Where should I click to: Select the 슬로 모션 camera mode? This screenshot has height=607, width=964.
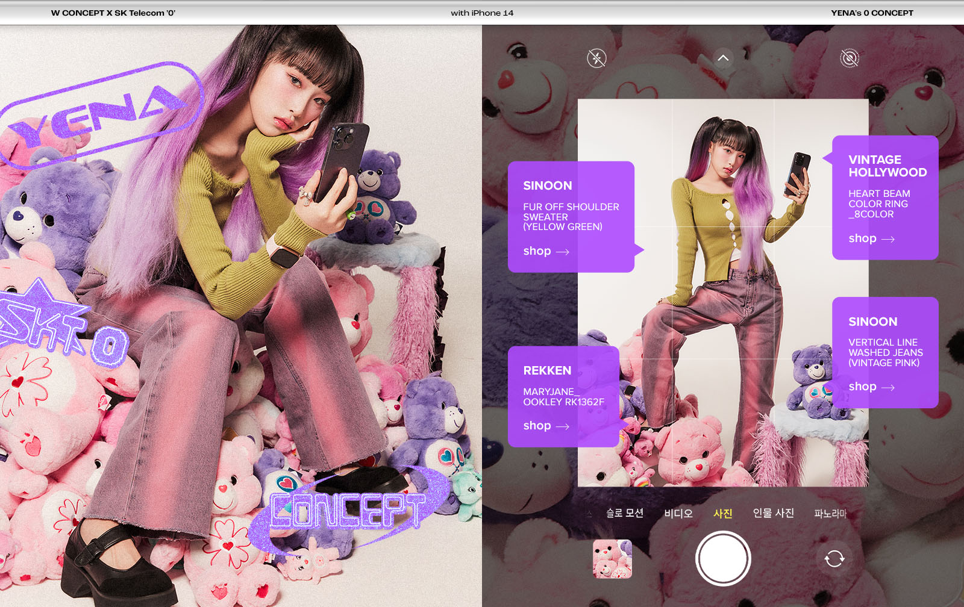[x=625, y=513]
